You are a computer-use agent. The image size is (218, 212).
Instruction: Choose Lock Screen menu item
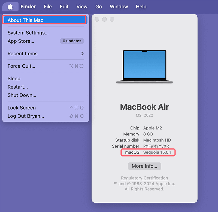(46, 108)
